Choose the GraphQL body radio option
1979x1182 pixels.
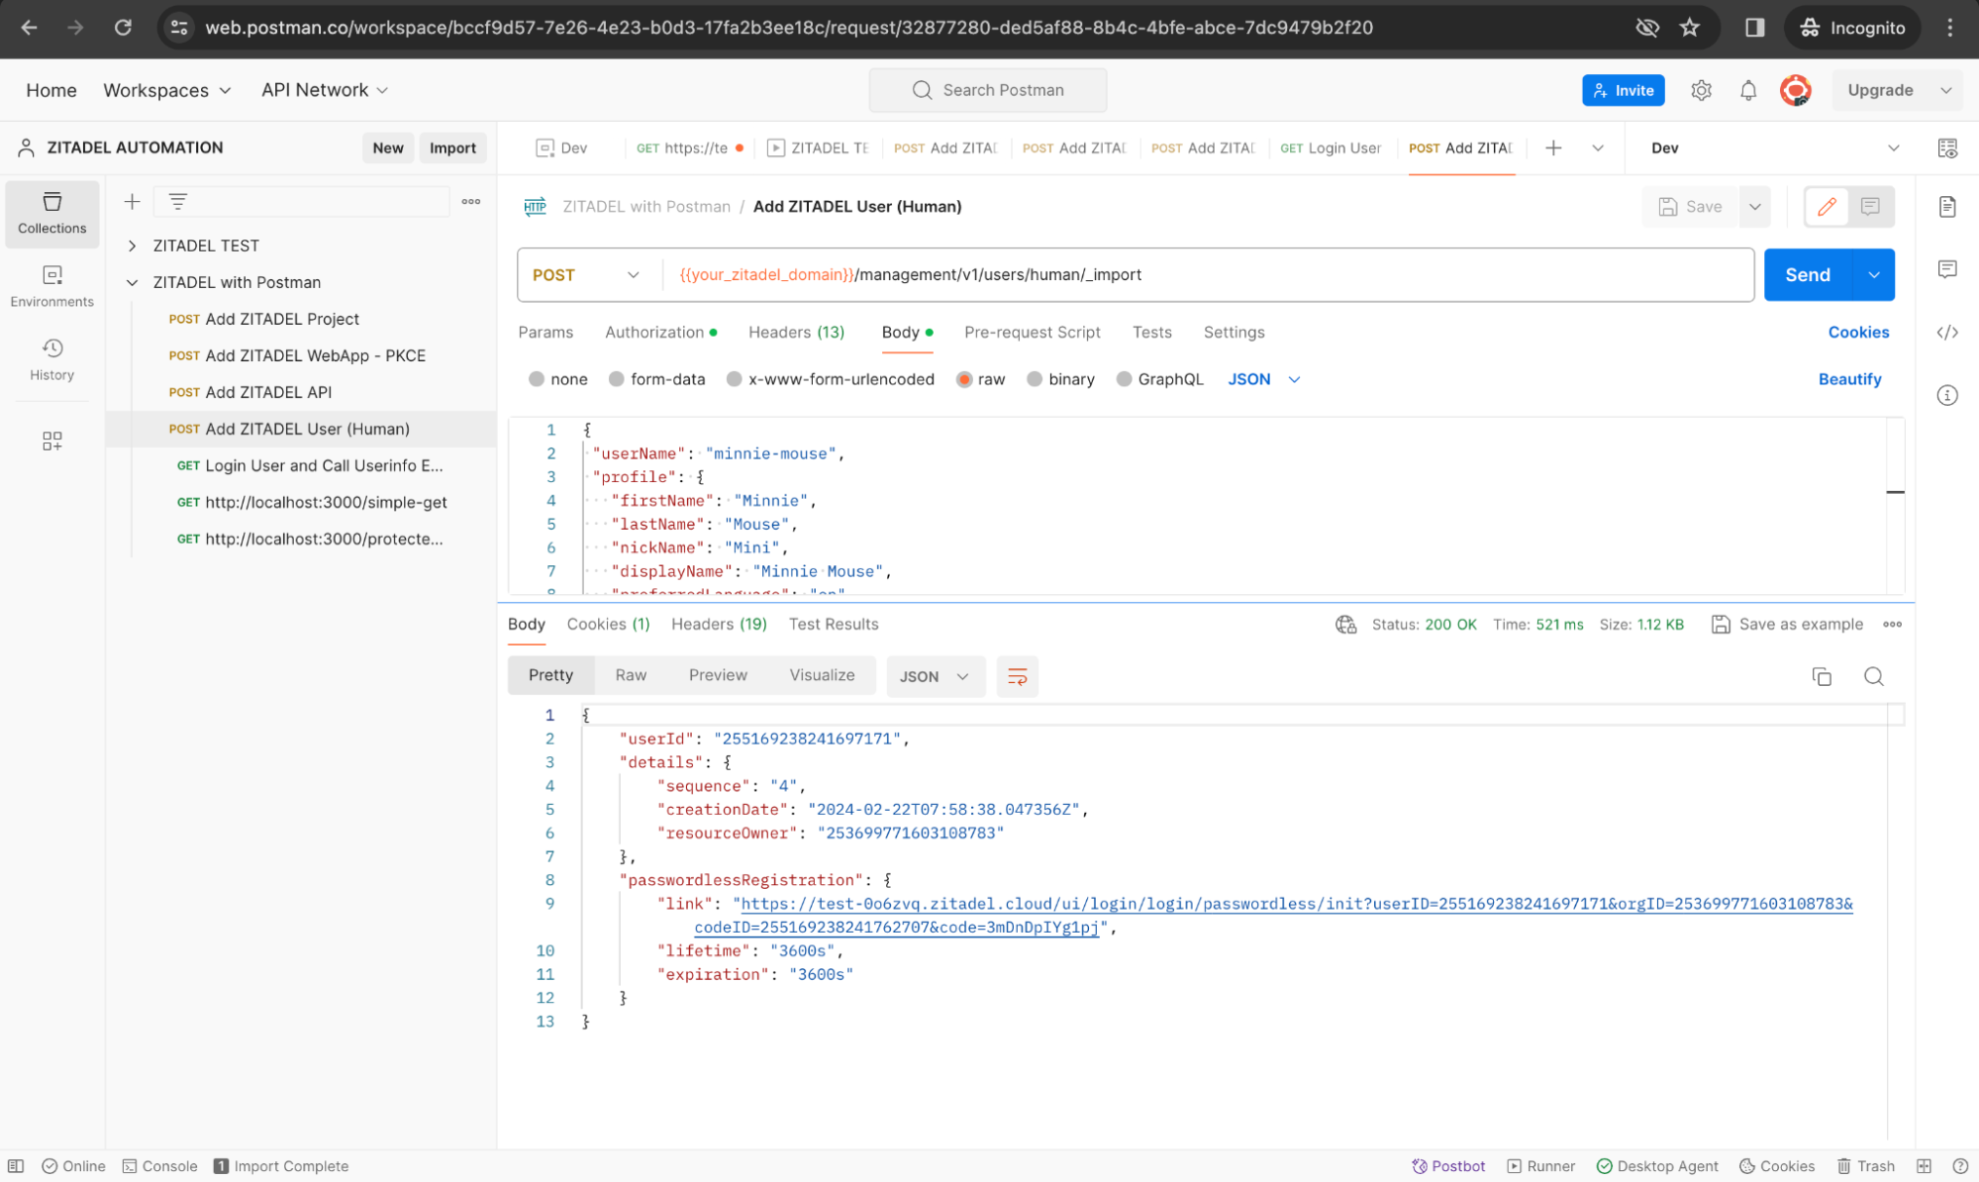[1124, 379]
